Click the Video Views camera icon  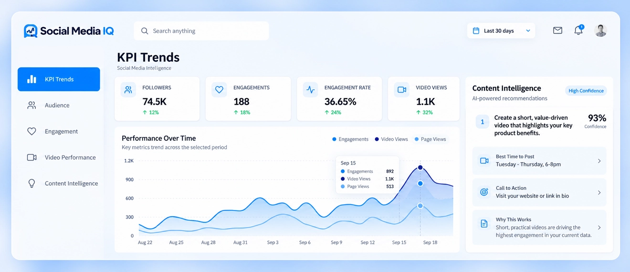tap(402, 90)
